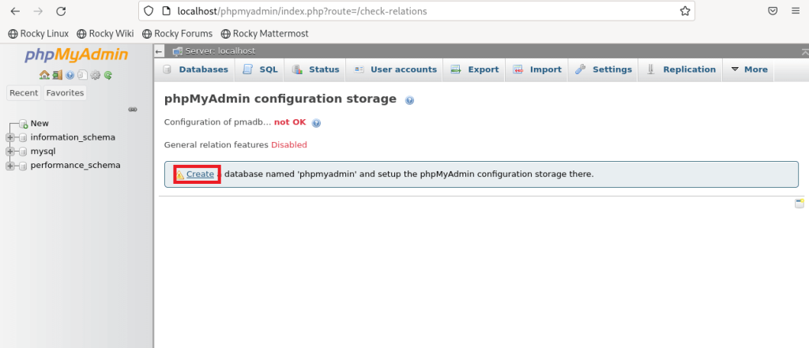
Task: Select mysql database name in tree
Action: pos(43,152)
